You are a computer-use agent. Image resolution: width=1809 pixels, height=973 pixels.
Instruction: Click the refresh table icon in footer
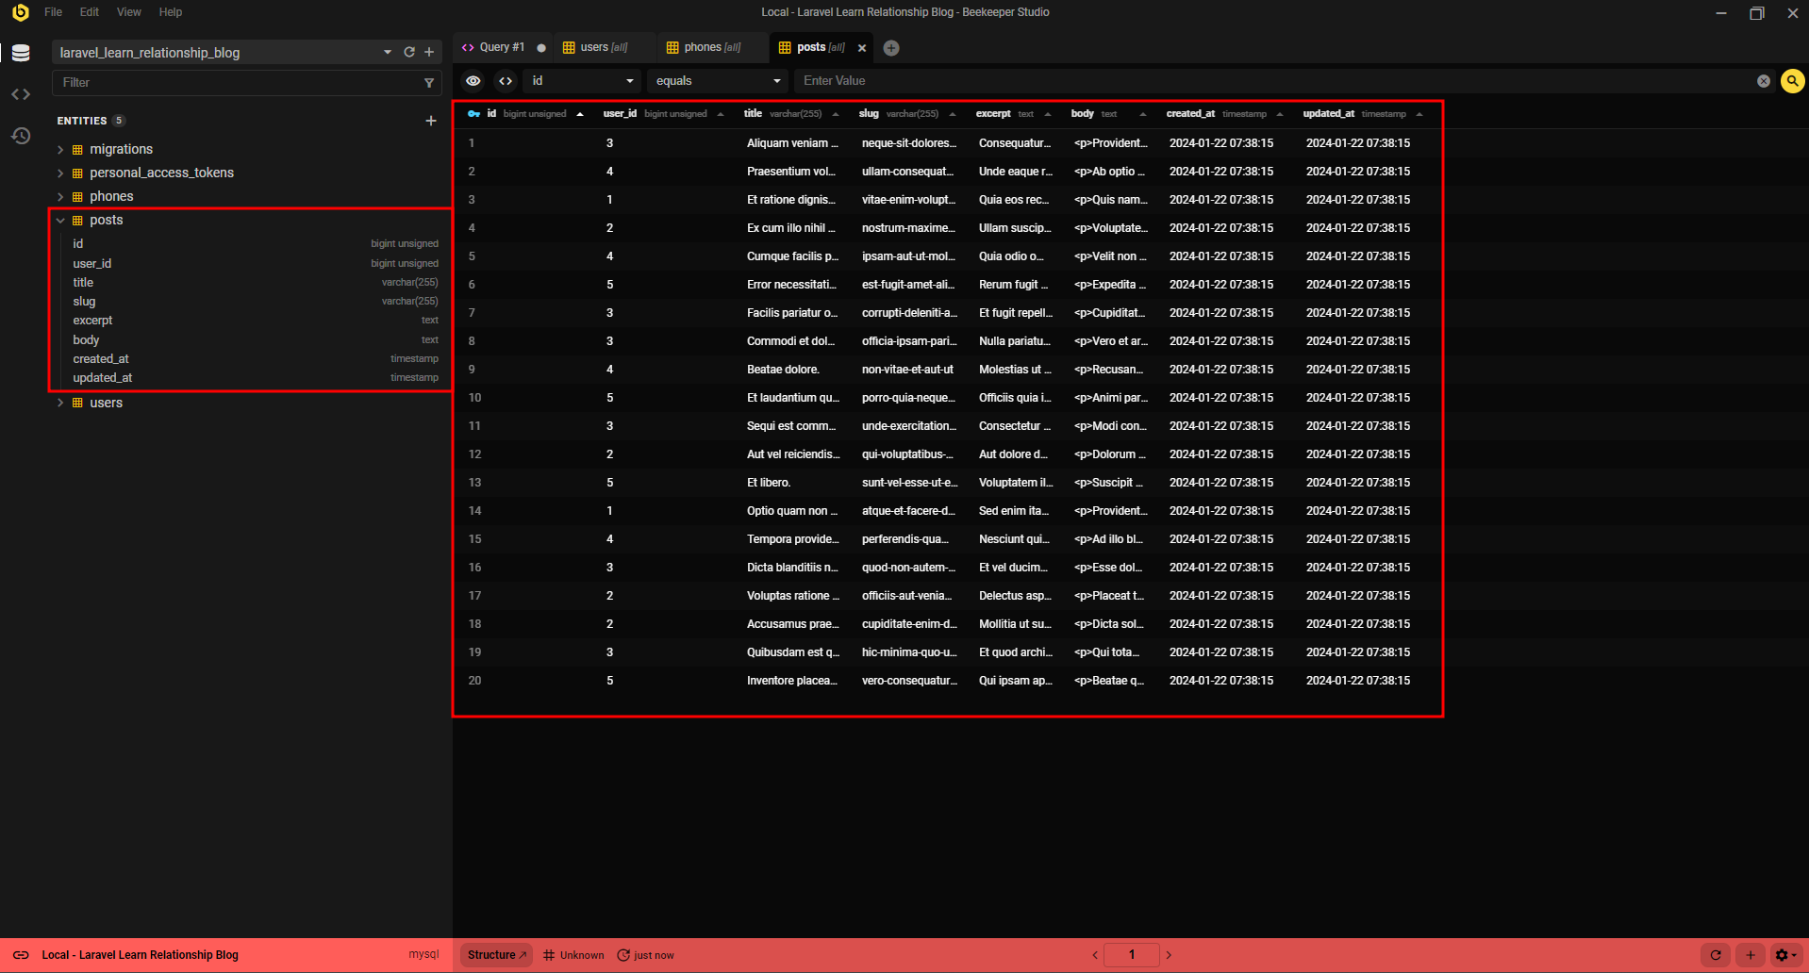pos(1716,955)
